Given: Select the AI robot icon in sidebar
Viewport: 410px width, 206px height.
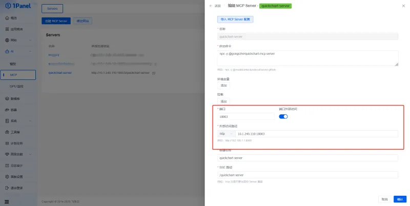Looking at the screenshot, I should coord(7,51).
